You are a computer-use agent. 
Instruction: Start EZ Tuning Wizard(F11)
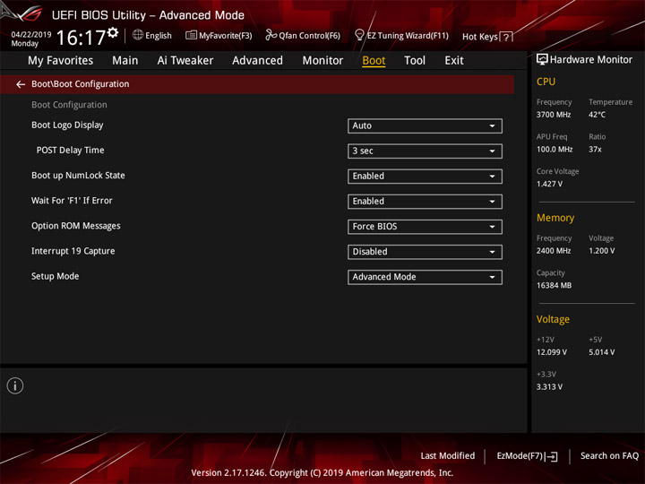point(408,36)
